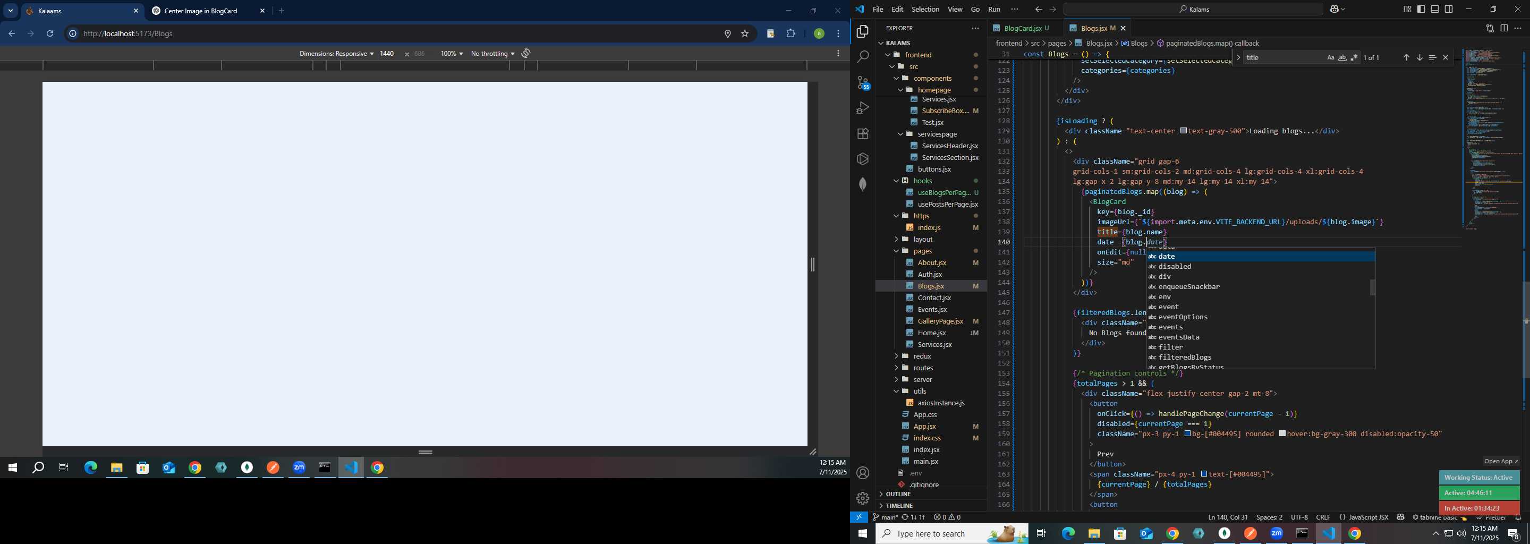Go to next match in find widget

(x=1419, y=57)
